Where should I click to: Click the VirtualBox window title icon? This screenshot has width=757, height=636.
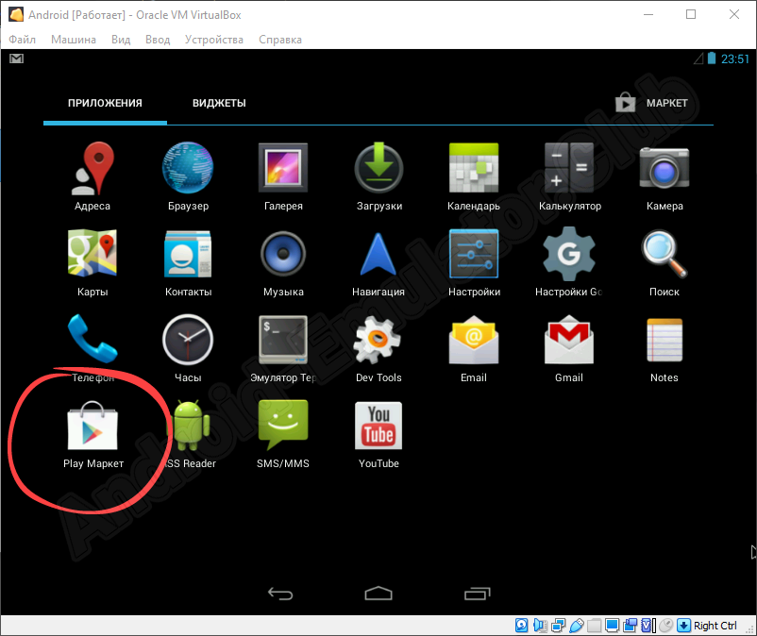pos(16,14)
